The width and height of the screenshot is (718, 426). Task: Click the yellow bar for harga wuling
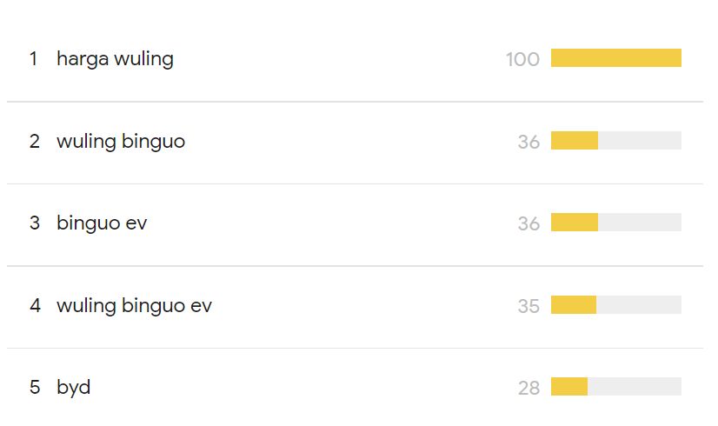tap(615, 58)
